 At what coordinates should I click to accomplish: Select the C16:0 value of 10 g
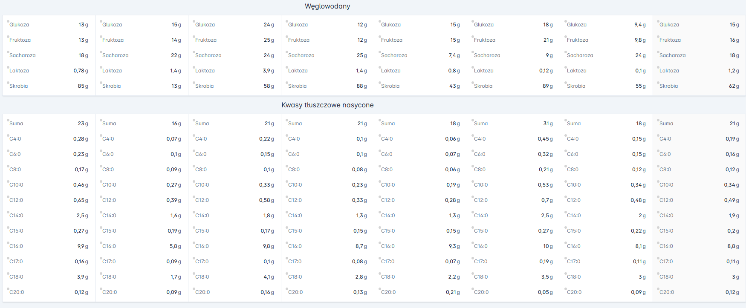(548, 246)
